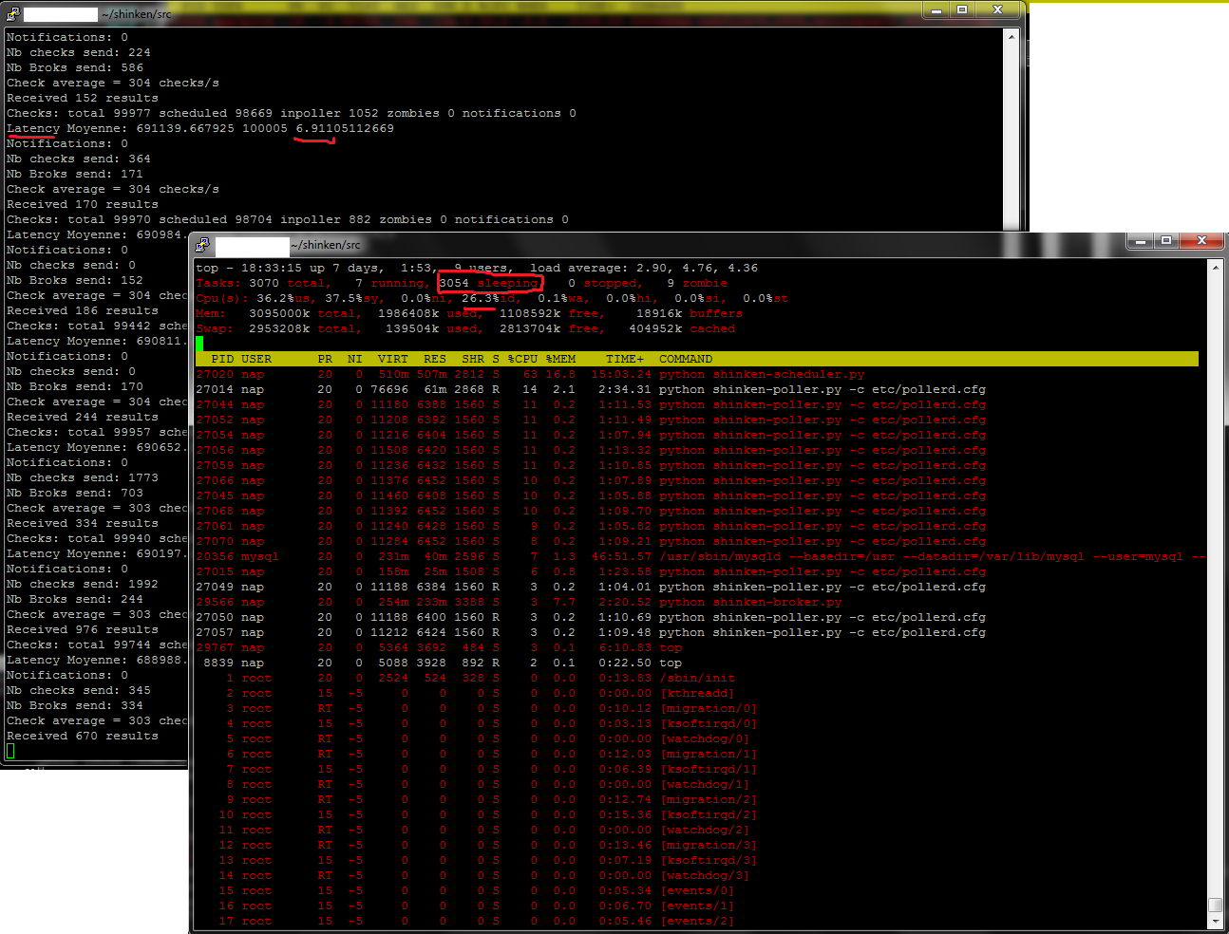This screenshot has width=1229, height=934.
Task: Open the PuTTY system menu icon of the back window
Action: coord(12,13)
